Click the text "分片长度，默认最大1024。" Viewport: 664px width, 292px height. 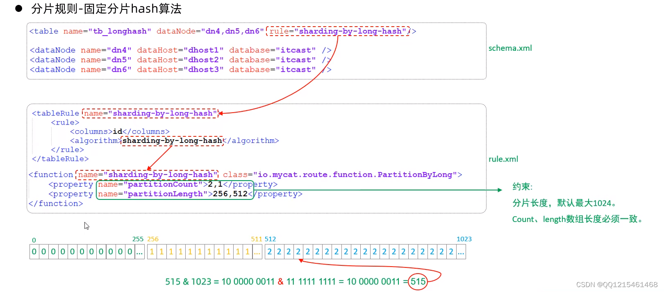(x=565, y=203)
